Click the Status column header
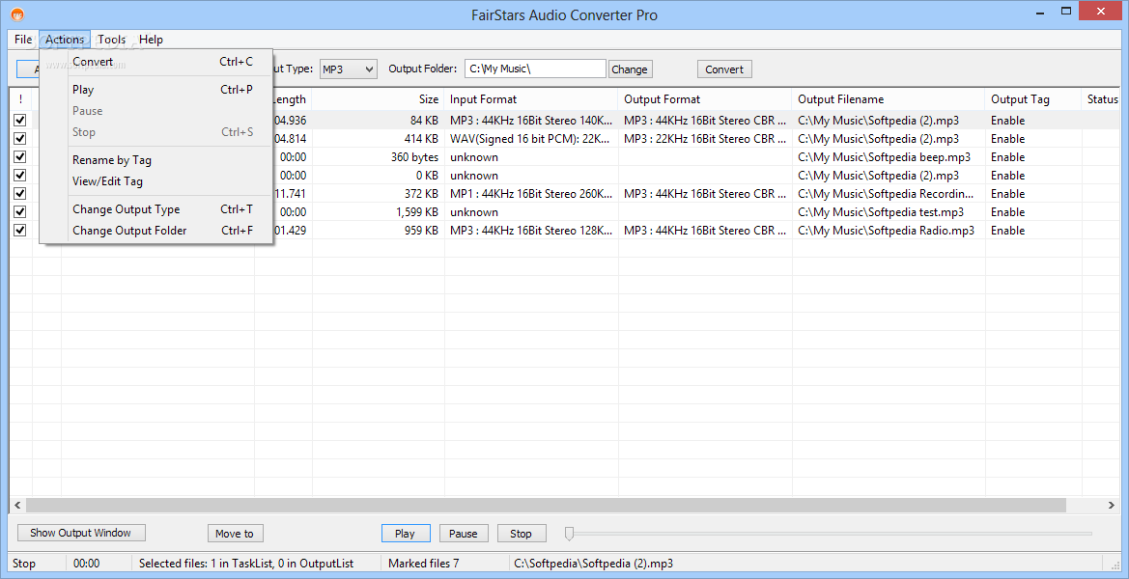Viewport: 1129px width, 579px height. pyautogui.click(x=1102, y=99)
